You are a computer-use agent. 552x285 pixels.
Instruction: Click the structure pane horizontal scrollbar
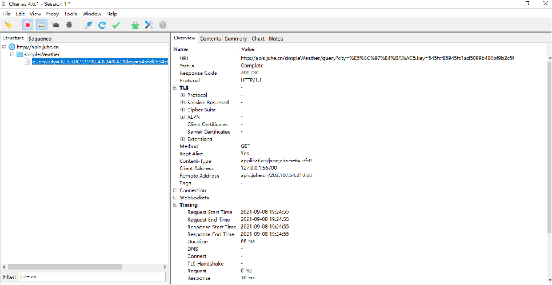[x=65, y=267]
